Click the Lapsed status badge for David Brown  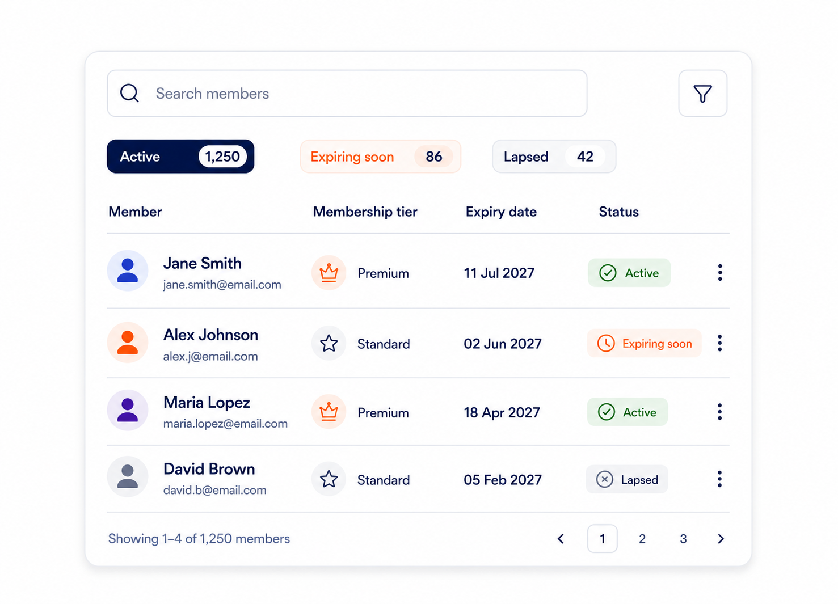[627, 479]
